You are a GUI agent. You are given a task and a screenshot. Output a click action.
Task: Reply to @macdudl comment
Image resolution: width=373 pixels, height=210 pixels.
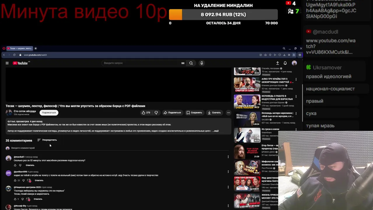[x=30, y=165]
